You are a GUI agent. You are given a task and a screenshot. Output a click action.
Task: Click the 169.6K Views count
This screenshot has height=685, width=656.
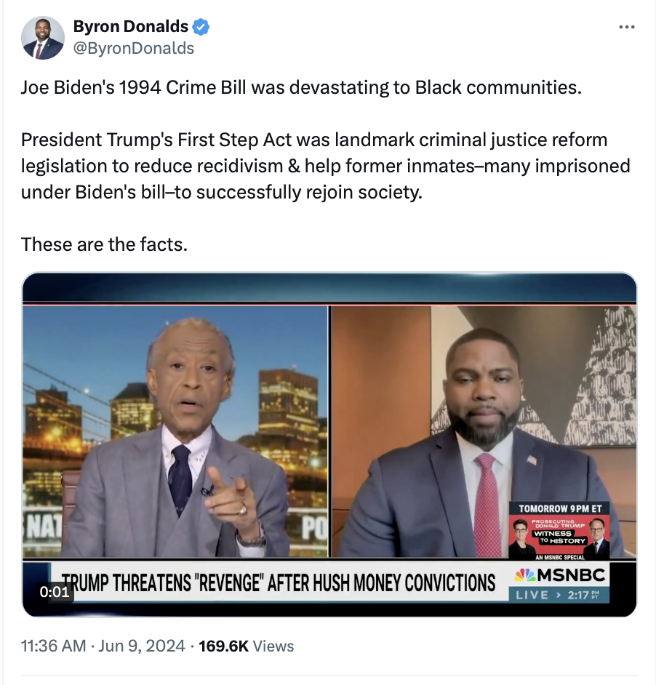(246, 646)
